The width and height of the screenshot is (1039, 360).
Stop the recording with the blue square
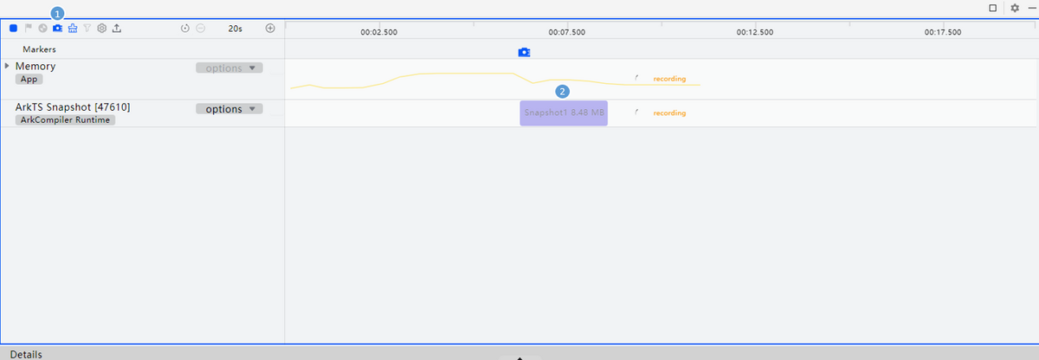(x=13, y=29)
